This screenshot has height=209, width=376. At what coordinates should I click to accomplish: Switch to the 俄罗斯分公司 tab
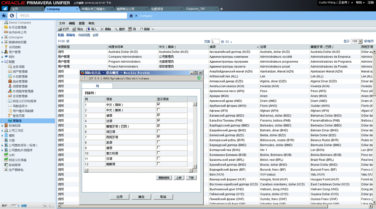[125, 9]
